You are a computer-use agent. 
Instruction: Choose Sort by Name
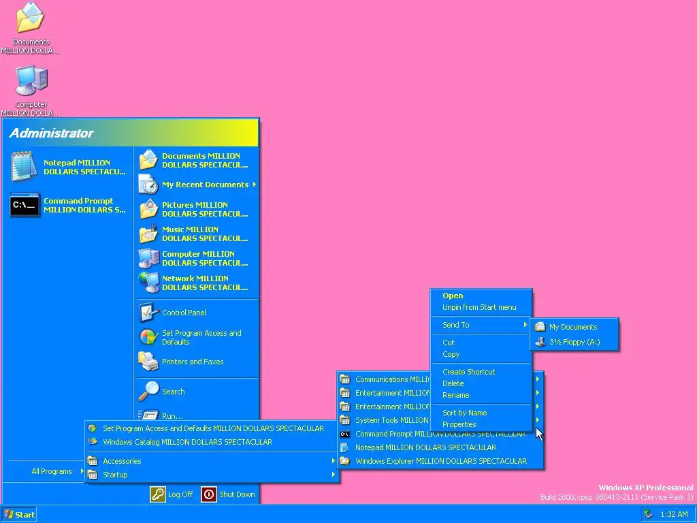tap(464, 413)
